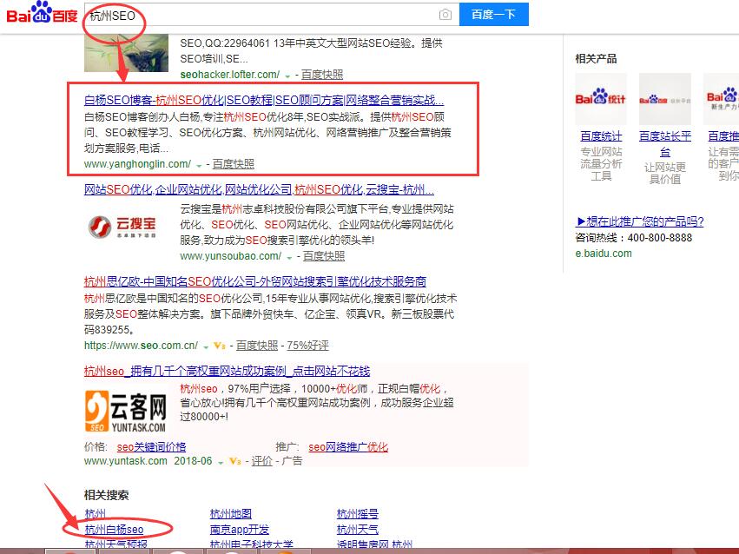Open the 杭州seo 云客网 ad title
Viewport: 739px width, 554px height.
[x=228, y=372]
